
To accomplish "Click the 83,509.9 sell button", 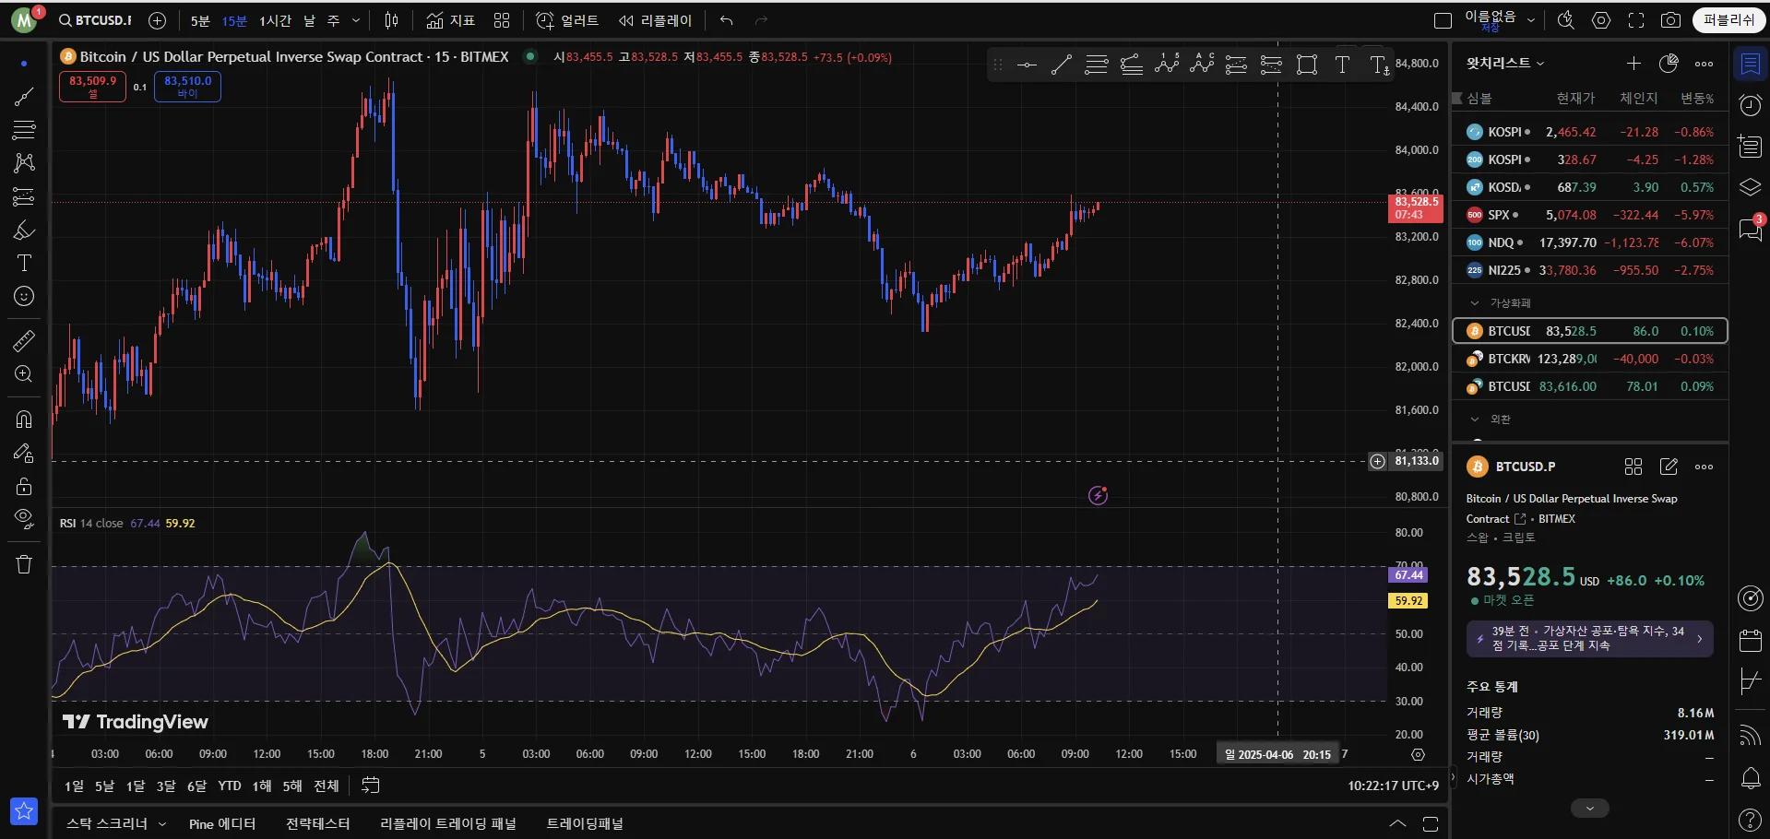I will (92, 86).
